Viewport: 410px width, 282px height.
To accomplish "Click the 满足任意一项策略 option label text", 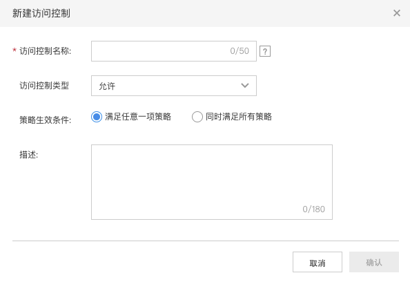I will [138, 117].
